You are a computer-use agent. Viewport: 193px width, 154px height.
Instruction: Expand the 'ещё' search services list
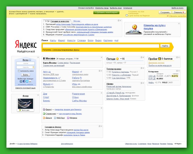point(116,40)
